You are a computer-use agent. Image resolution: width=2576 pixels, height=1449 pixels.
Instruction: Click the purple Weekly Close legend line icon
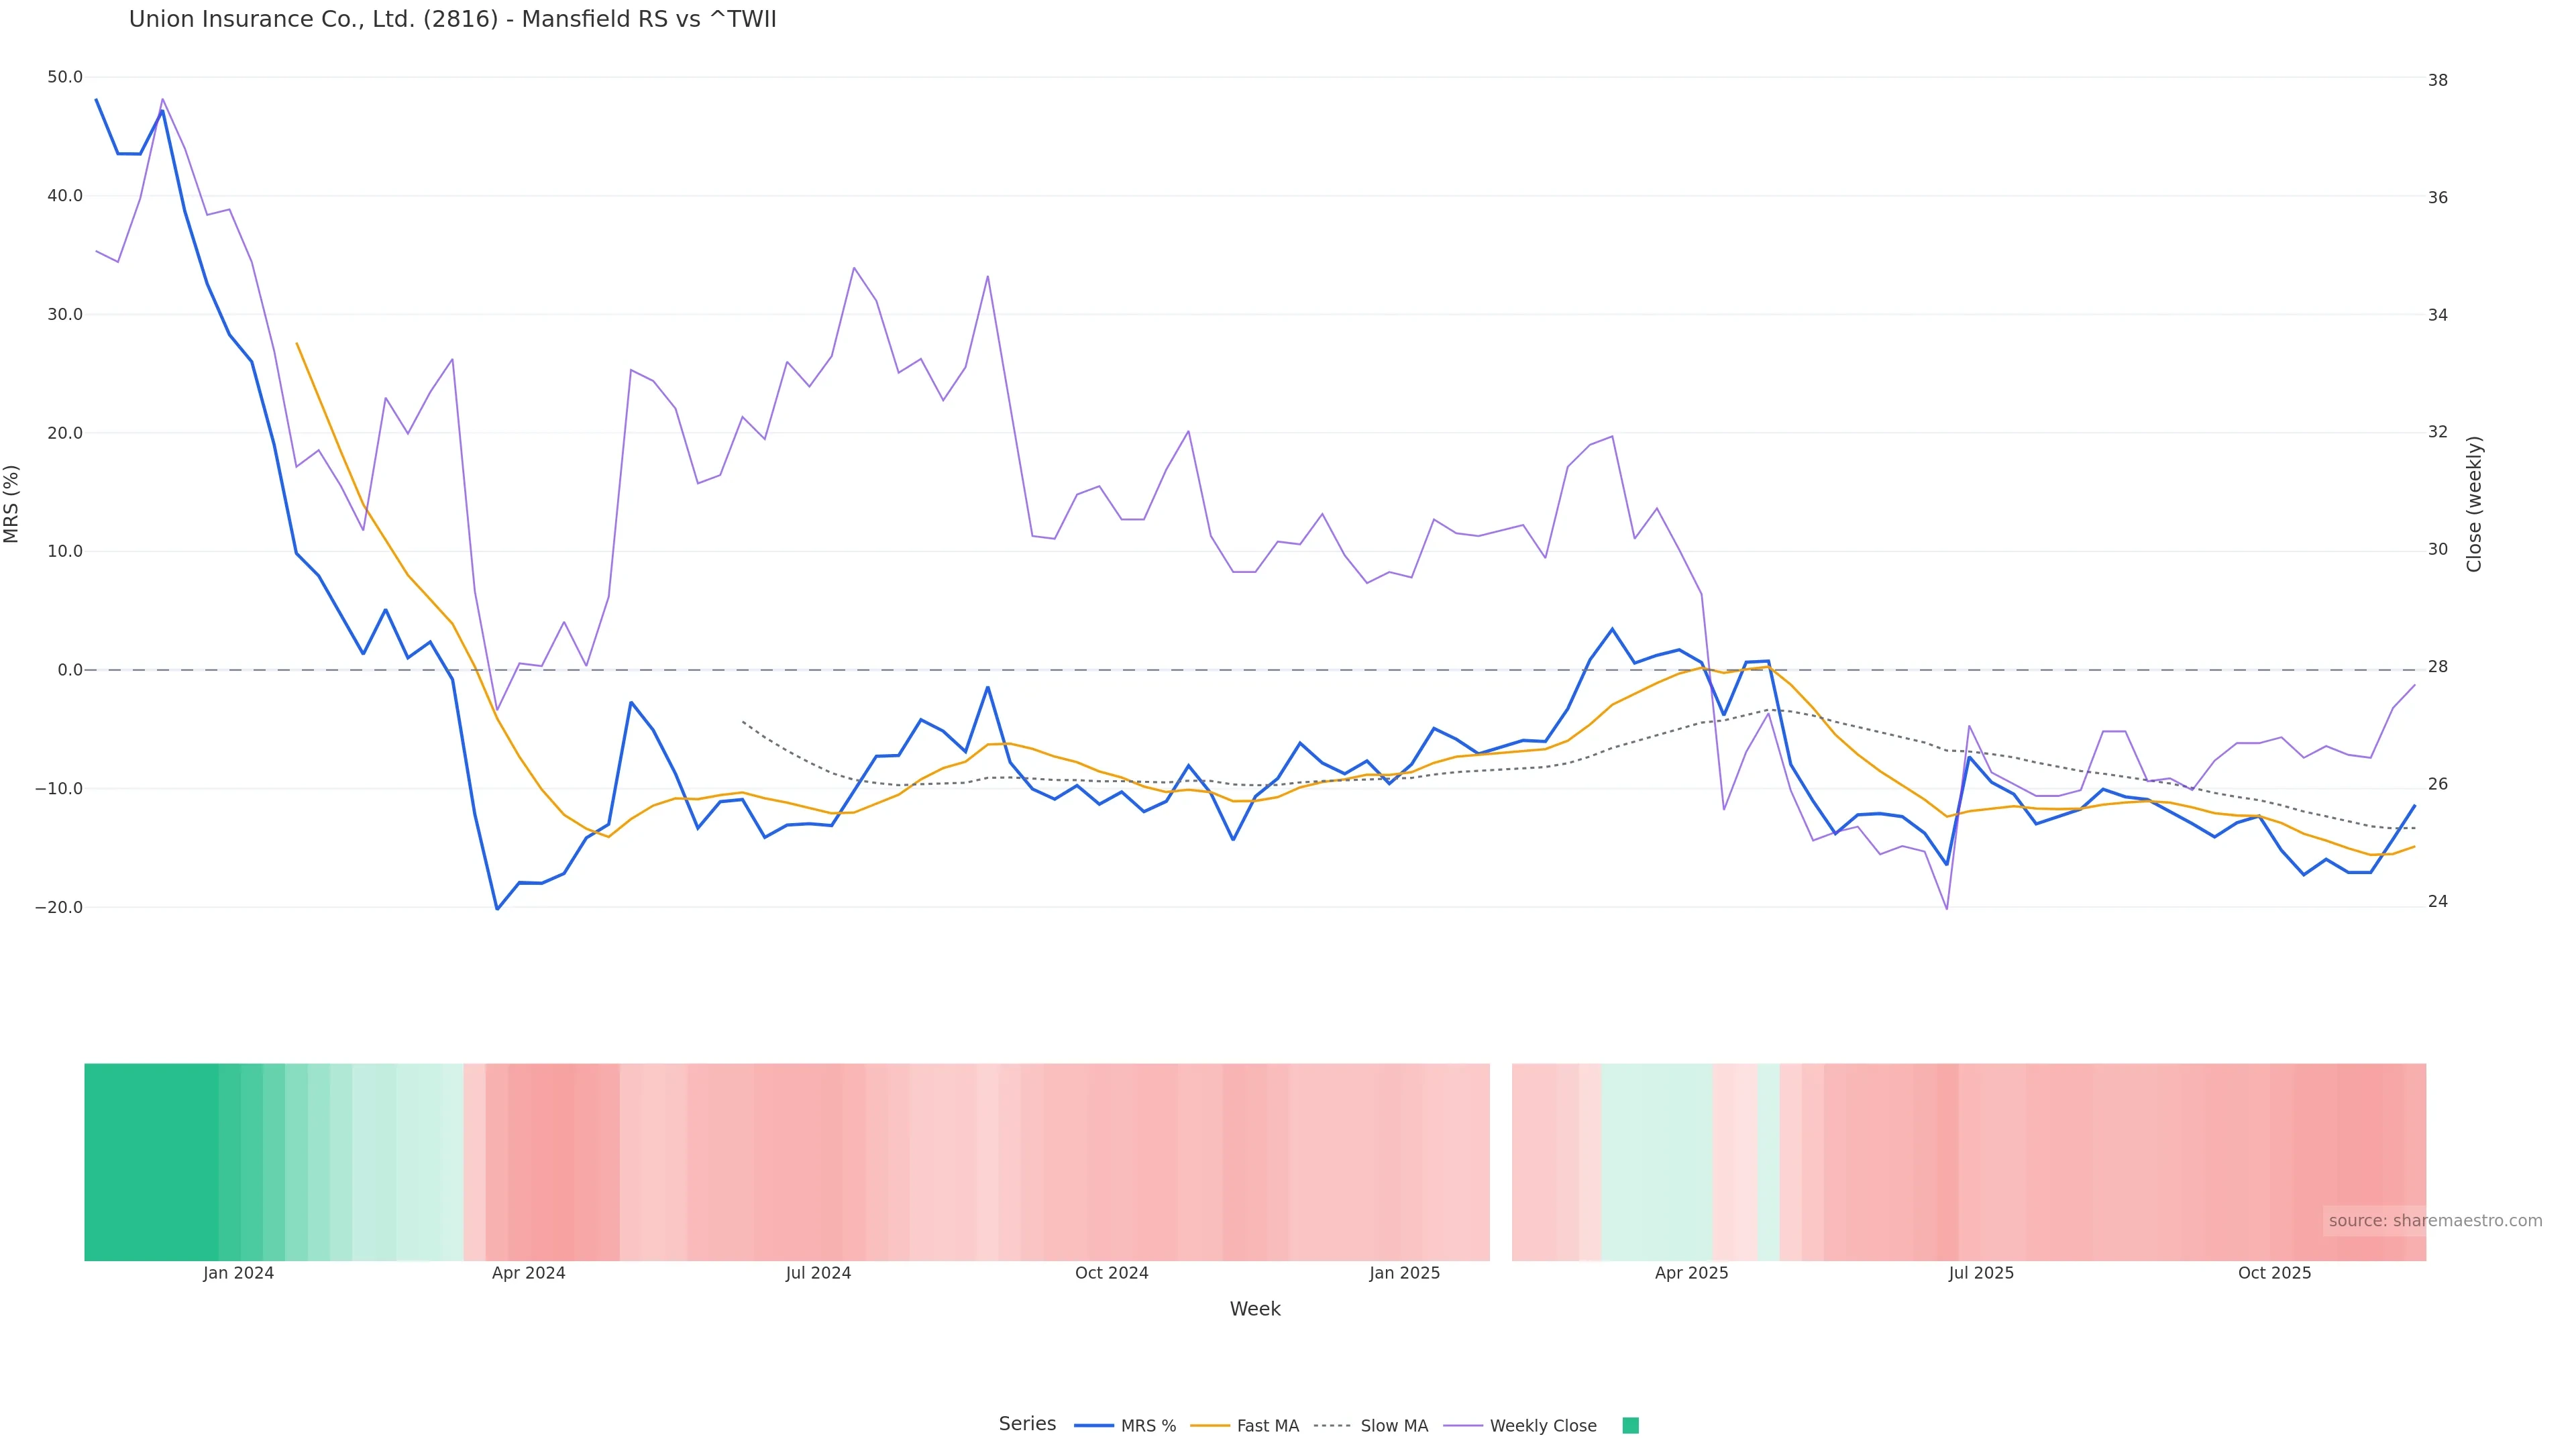pos(1463,1425)
